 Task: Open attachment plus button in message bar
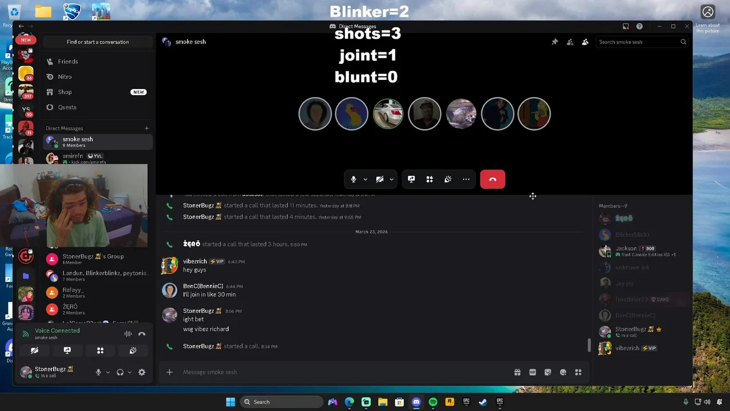click(169, 372)
